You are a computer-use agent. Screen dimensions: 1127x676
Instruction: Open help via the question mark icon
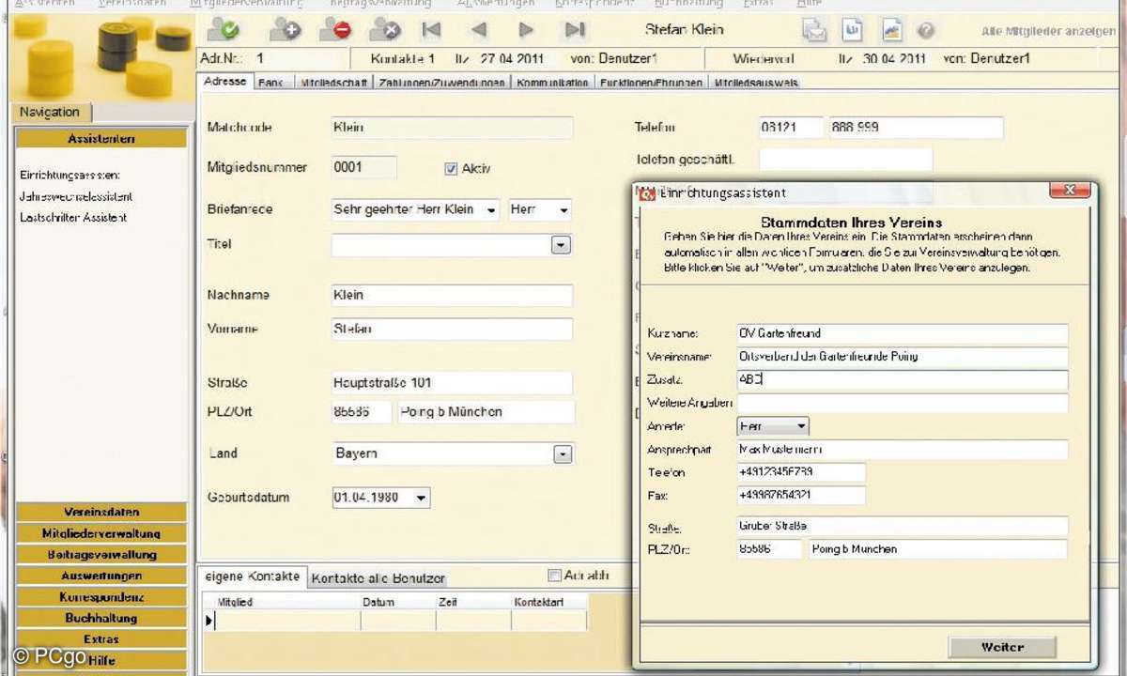pyautogui.click(x=926, y=30)
